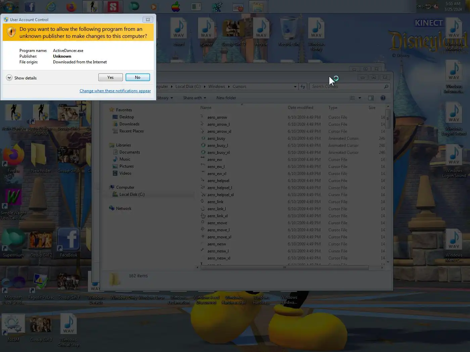This screenshot has height=352, width=470.
Task: Open the recycle WAV desktop file
Action: [x=261, y=32]
